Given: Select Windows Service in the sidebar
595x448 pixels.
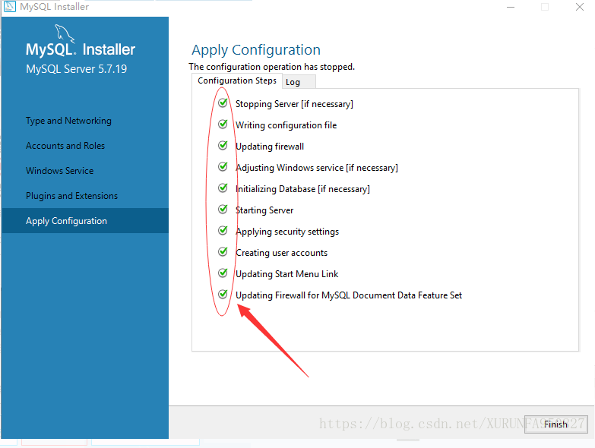Looking at the screenshot, I should [60, 171].
